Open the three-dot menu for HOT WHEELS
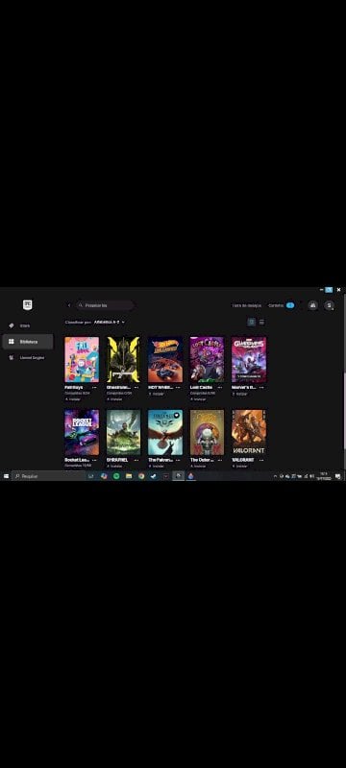Viewport: 346px width, 768px height. click(x=179, y=388)
